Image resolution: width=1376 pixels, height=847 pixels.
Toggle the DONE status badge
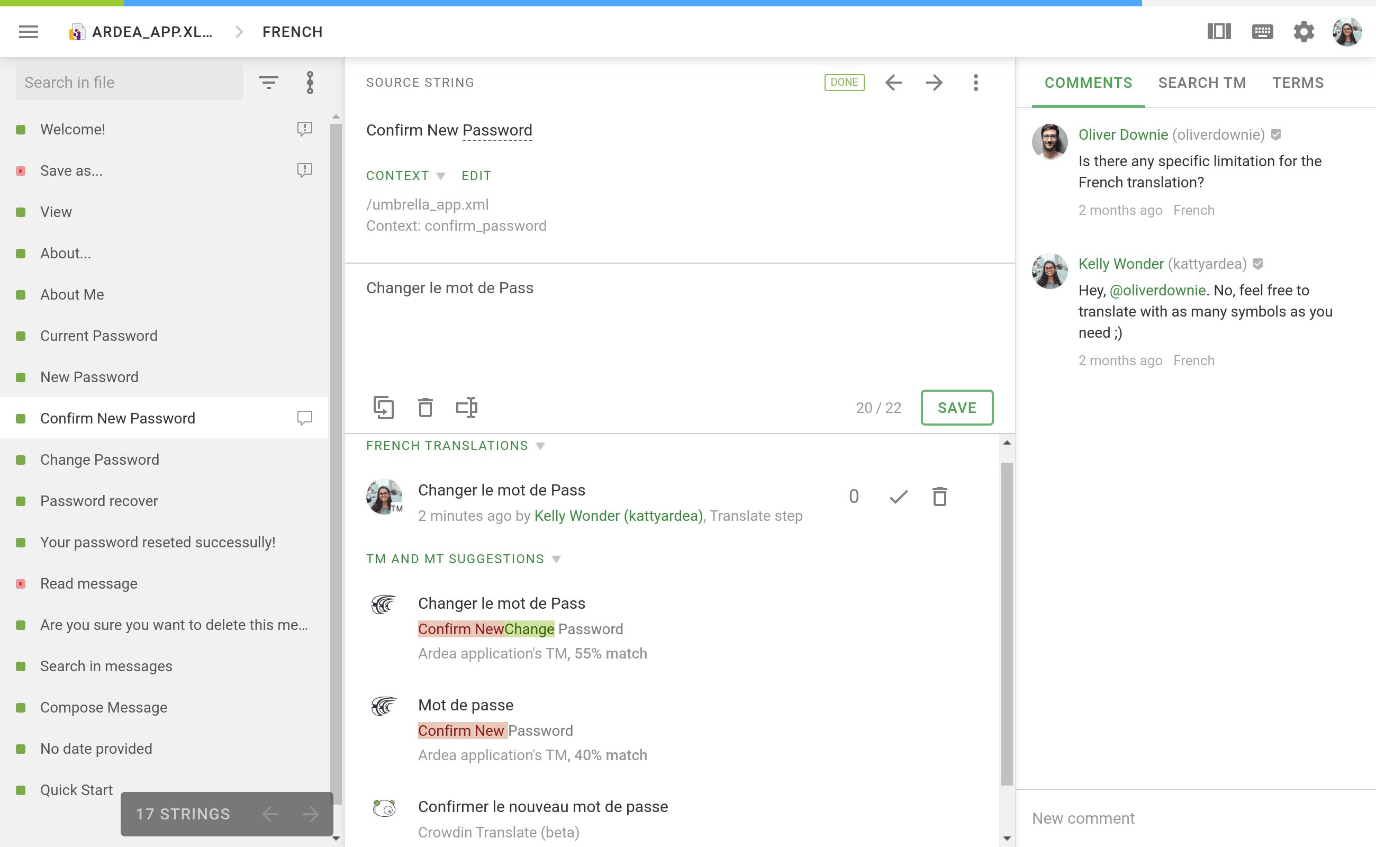844,82
